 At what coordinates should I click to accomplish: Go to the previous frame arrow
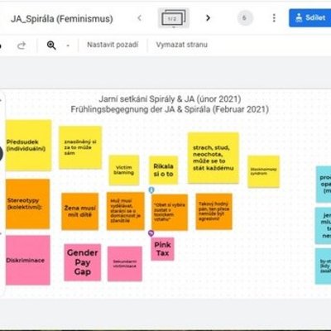(x=140, y=18)
